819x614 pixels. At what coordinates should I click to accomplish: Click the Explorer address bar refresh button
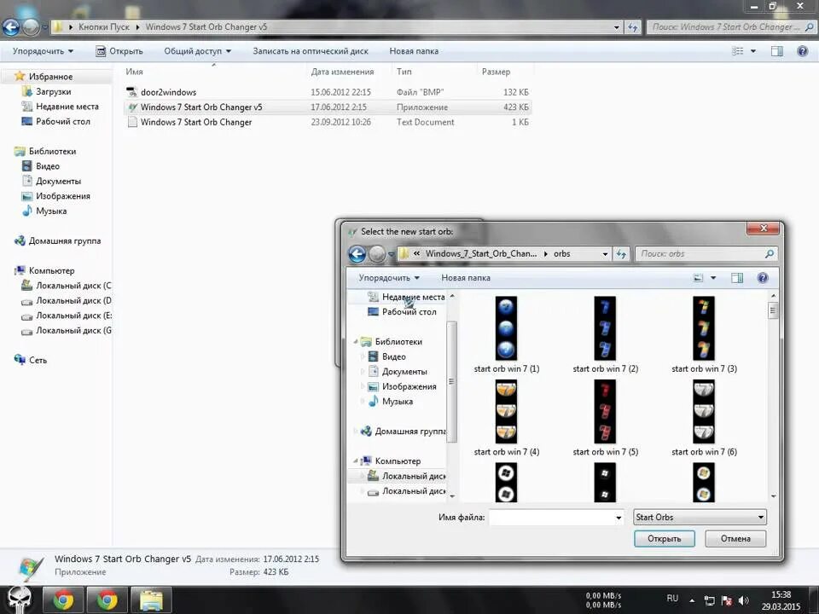pos(633,27)
